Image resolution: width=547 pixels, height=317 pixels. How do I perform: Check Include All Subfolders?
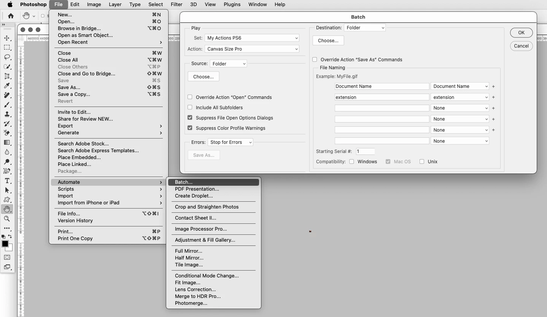(190, 107)
